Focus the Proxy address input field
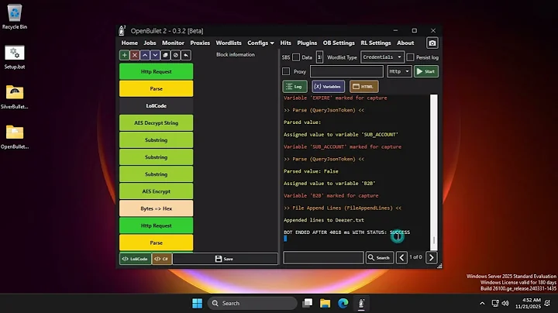The height and width of the screenshot is (313, 558). 346,71
